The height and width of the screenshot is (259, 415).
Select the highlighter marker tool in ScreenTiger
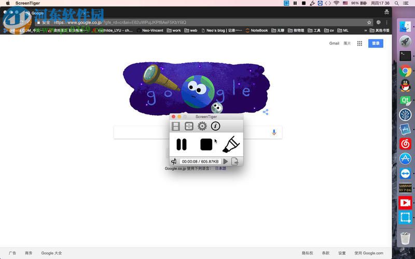pos(231,145)
